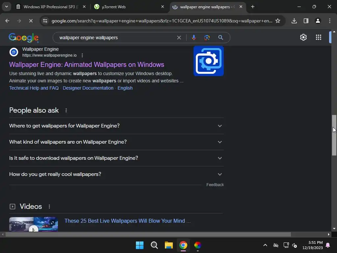Viewport: 337px width, 253px height.
Task: Stop loading the page
Action: click(31, 21)
